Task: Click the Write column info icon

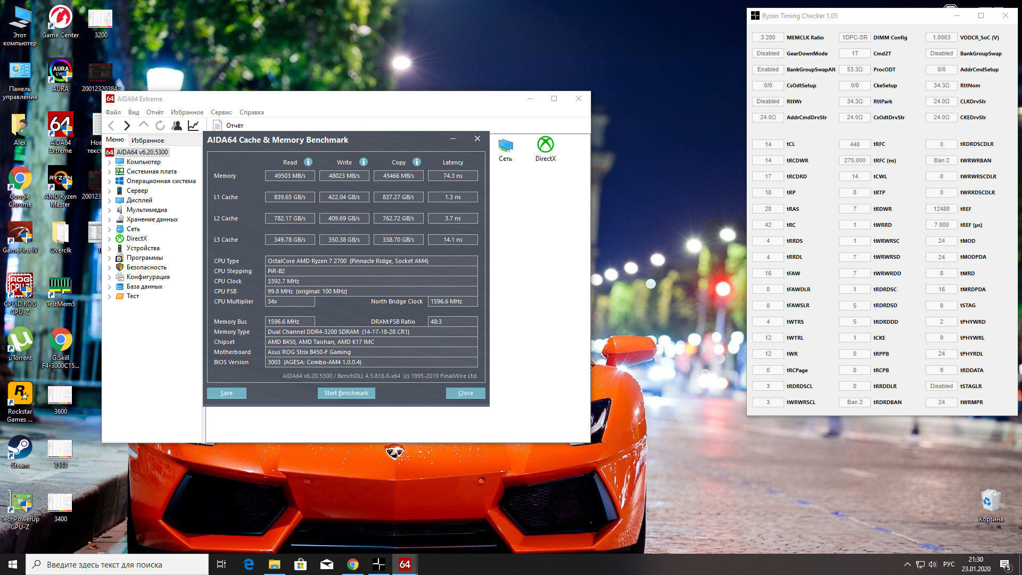Action: [x=364, y=162]
